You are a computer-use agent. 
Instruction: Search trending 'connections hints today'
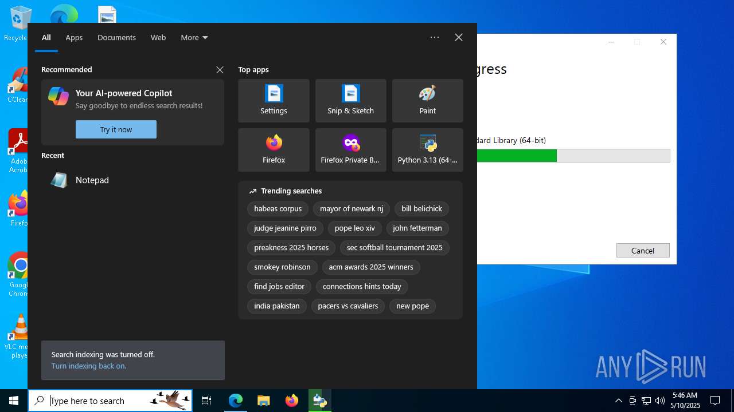click(x=362, y=287)
